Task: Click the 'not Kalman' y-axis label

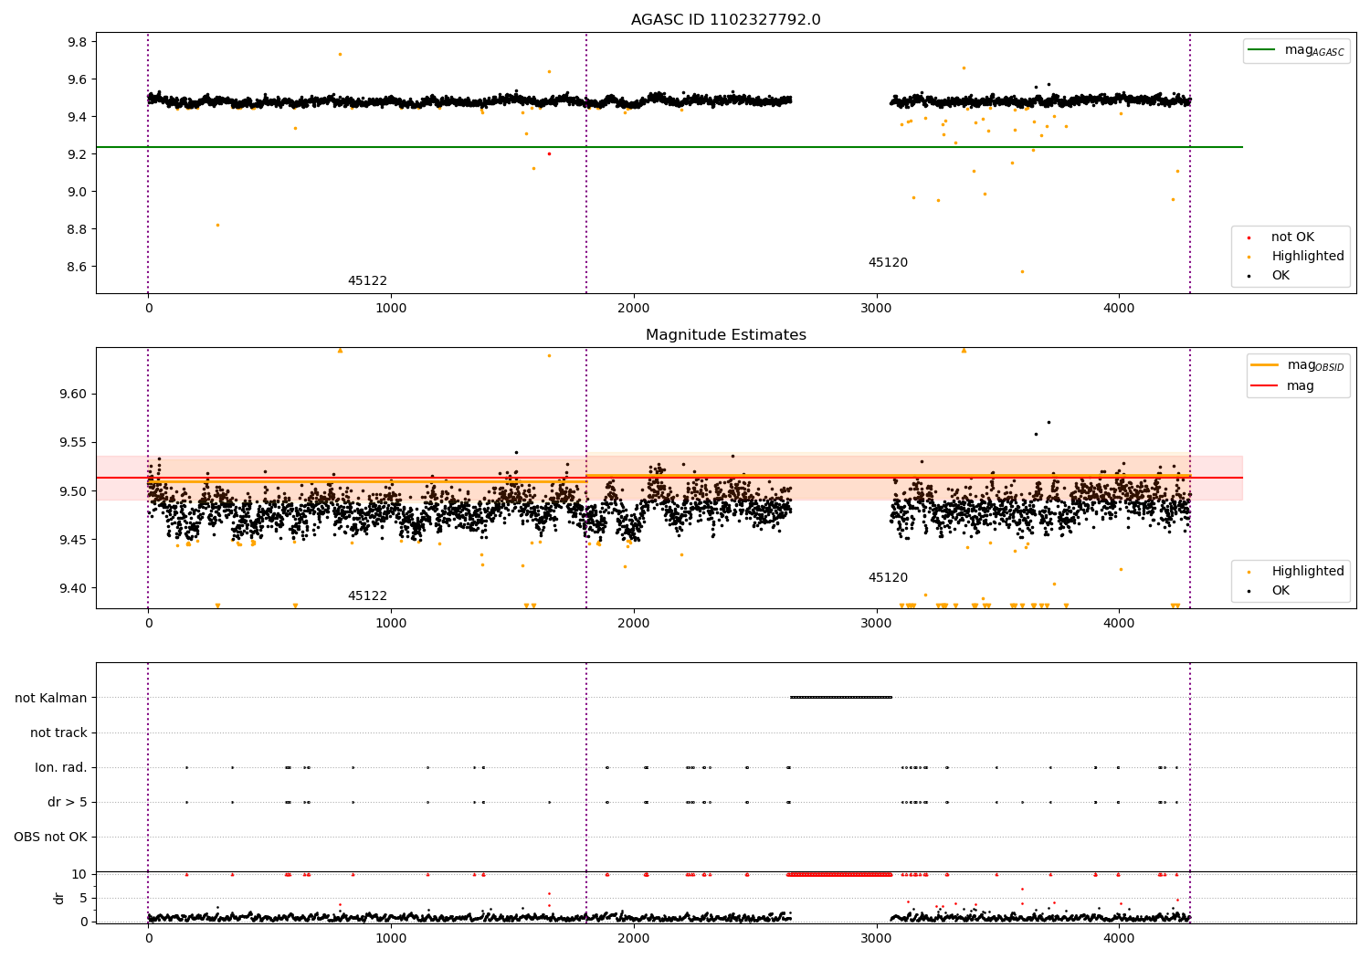Action: (51, 699)
